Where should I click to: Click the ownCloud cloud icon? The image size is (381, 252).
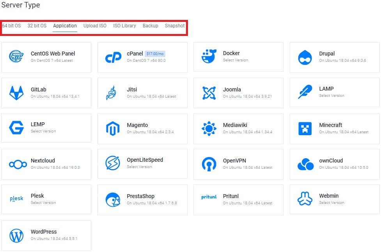coord(305,164)
